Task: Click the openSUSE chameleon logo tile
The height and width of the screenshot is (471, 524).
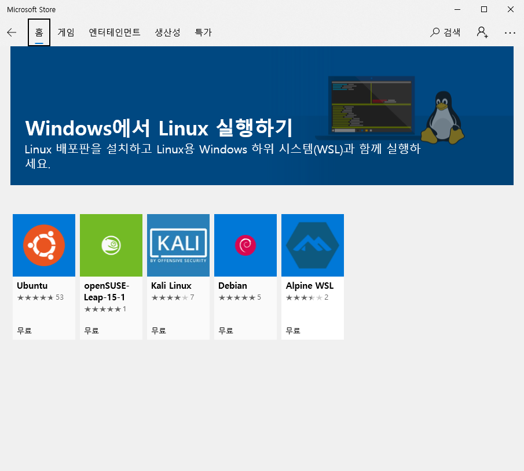Action: tap(111, 245)
